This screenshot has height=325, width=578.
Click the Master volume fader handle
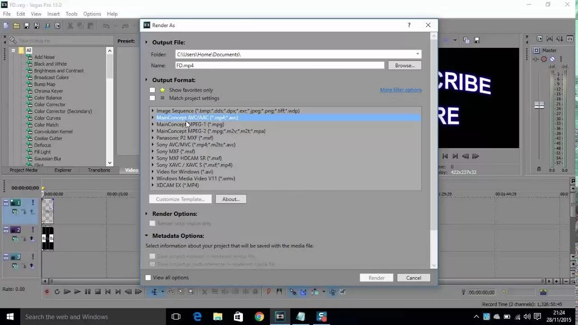(539, 105)
